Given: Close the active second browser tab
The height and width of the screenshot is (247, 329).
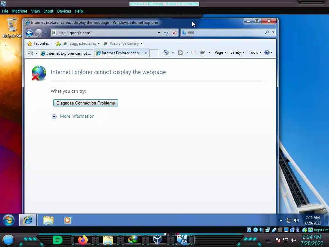Looking at the screenshot, I should (x=146, y=53).
